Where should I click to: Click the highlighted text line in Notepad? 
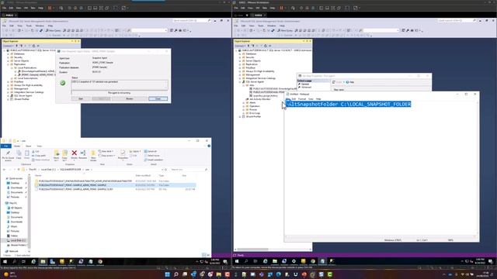tap(349, 104)
